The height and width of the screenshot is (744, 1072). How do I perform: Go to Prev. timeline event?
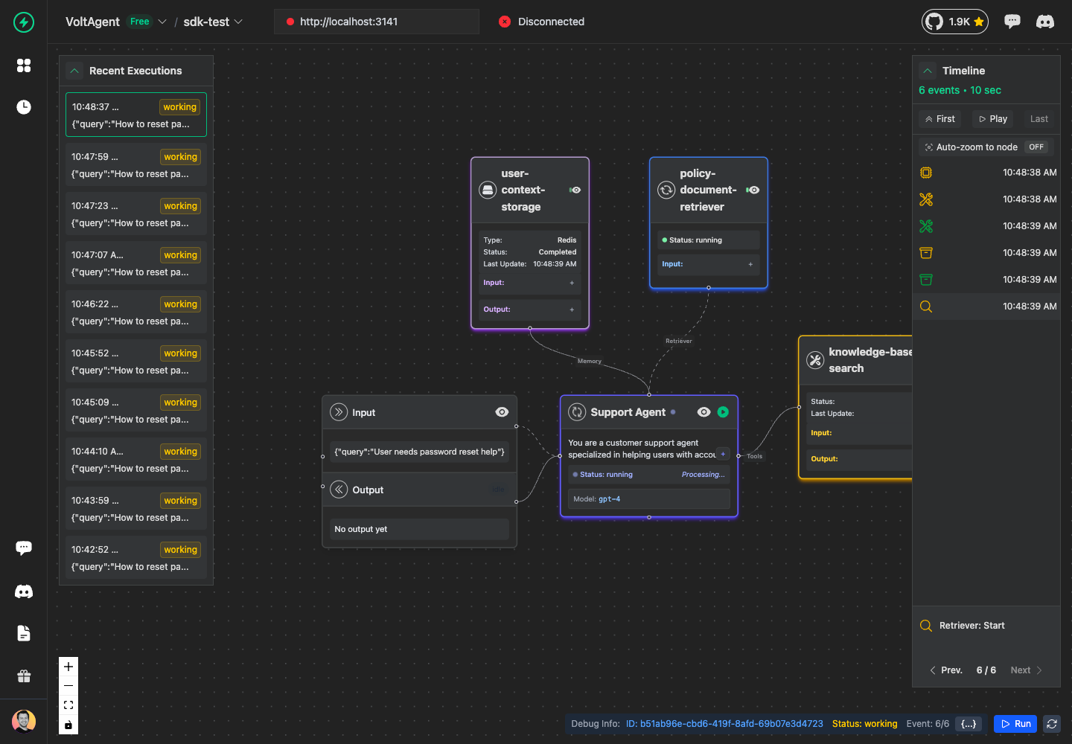(946, 670)
